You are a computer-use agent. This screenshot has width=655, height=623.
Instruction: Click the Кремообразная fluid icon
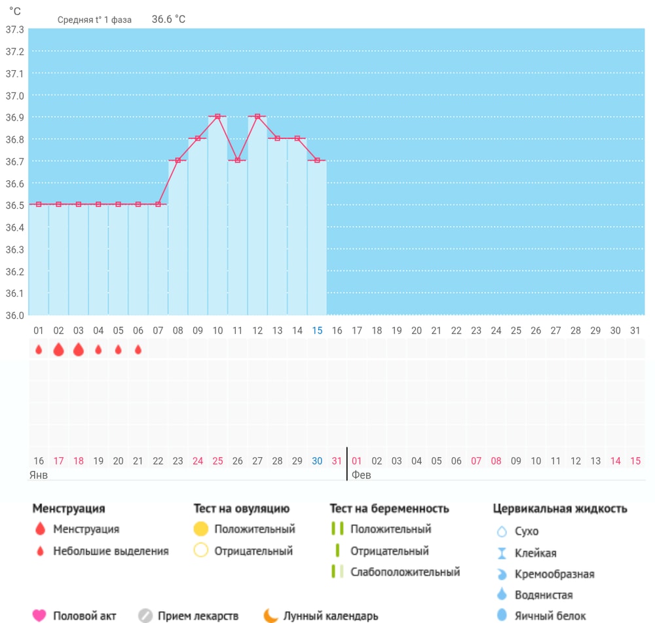(502, 574)
